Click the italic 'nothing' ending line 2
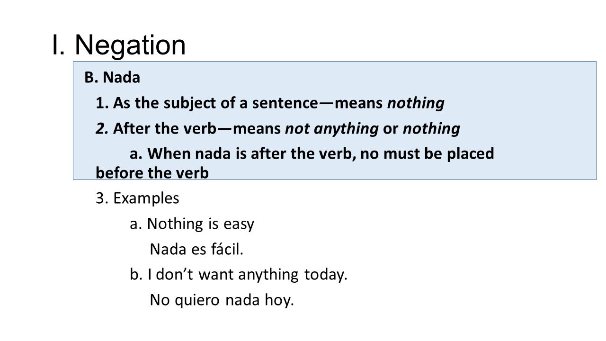 [x=431, y=129]
